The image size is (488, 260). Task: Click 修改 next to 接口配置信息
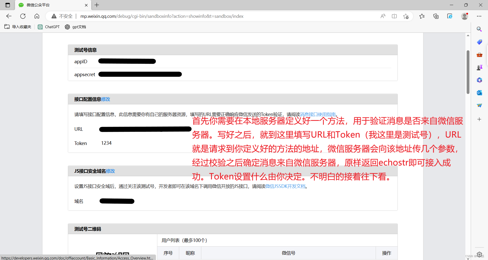pos(106,99)
